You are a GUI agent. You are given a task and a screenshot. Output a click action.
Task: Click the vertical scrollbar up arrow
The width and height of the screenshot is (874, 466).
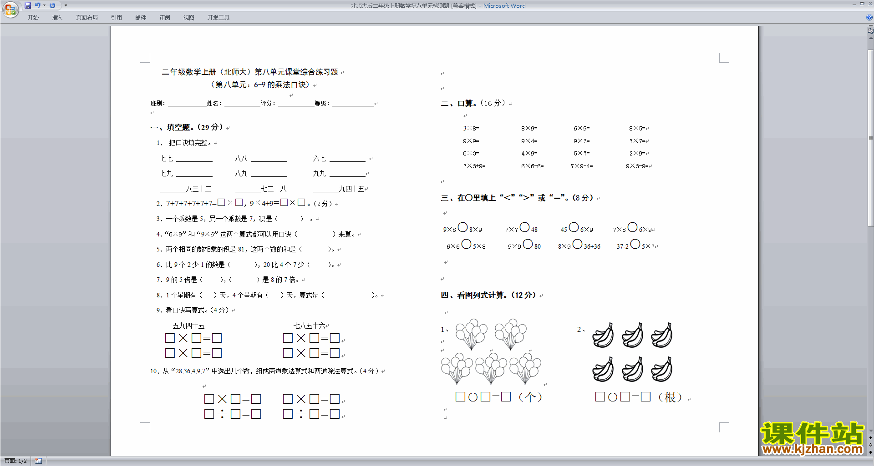point(870,38)
